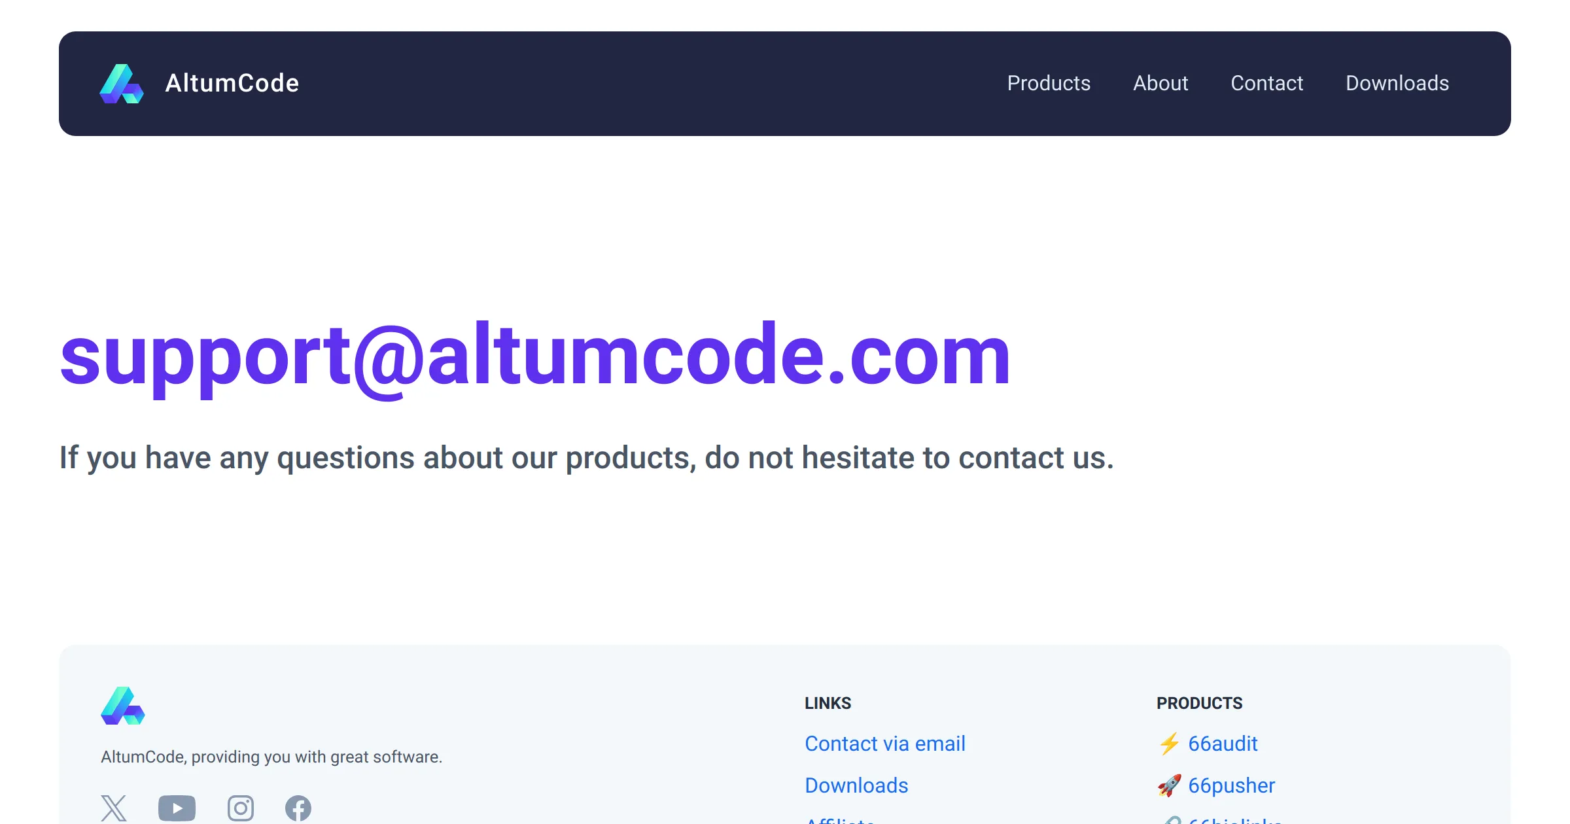Click the rocket icon beside 66pusher

point(1169,785)
